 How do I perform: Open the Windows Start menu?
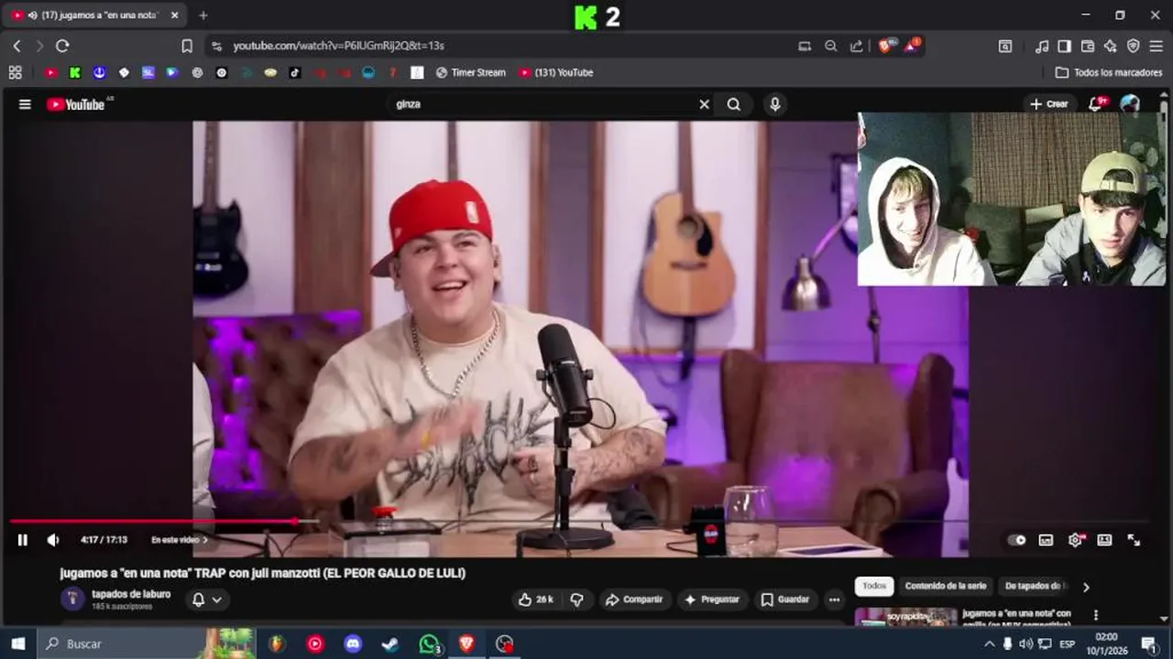point(17,643)
